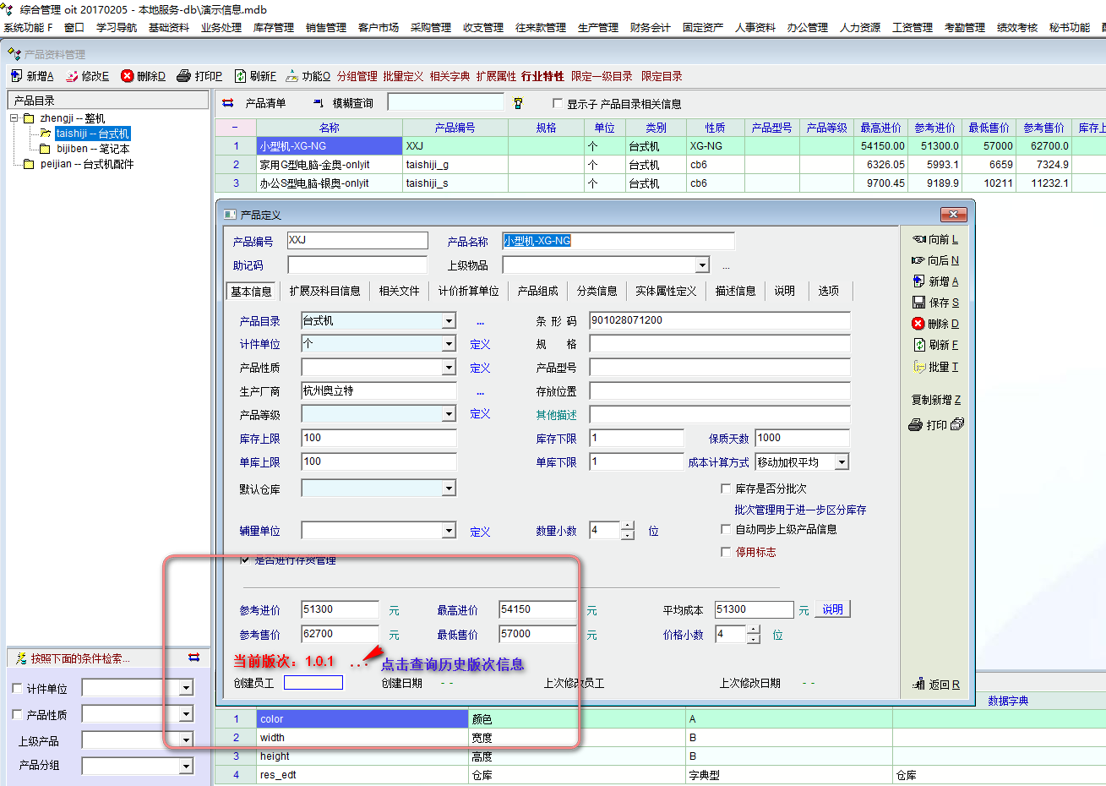This screenshot has width=1106, height=786.
Task: Click the 批量T batch icon in dialog
Action: tap(918, 367)
